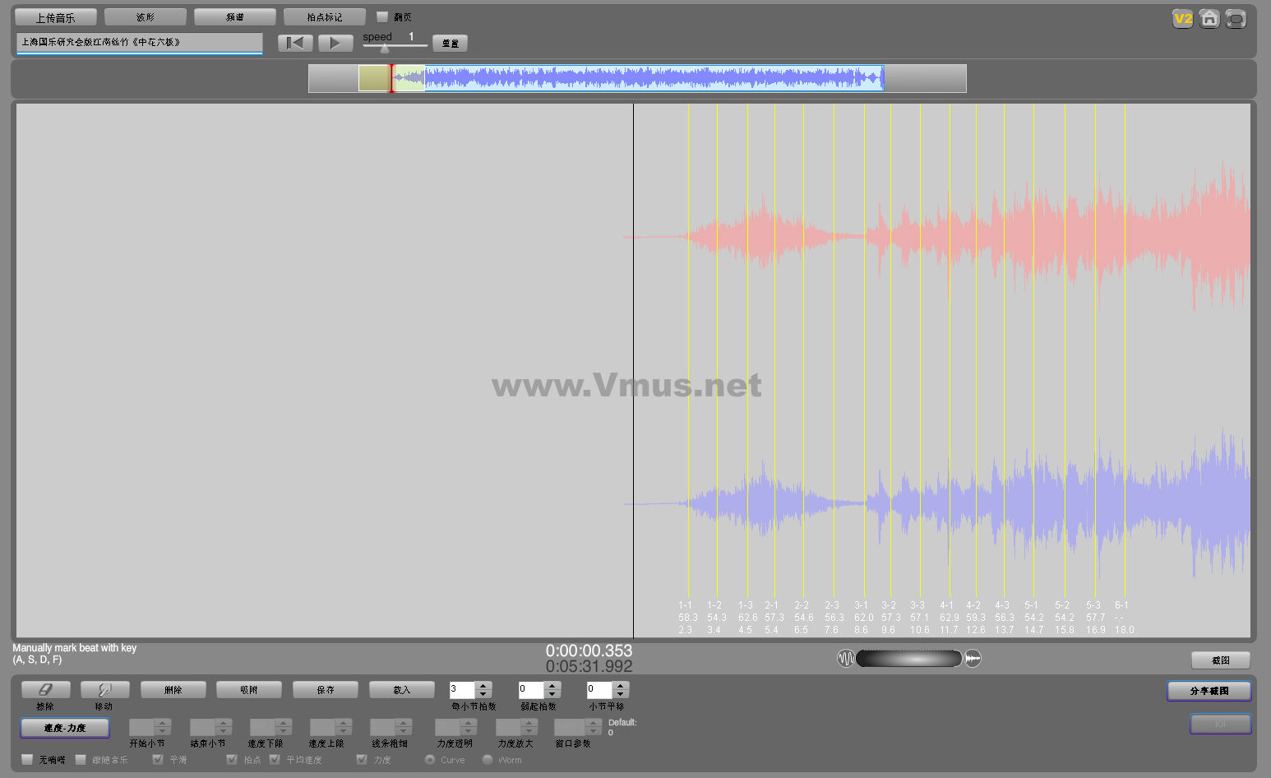Toggle fullscreen with the expand icon
The image size is (1271, 778).
(x=1235, y=19)
